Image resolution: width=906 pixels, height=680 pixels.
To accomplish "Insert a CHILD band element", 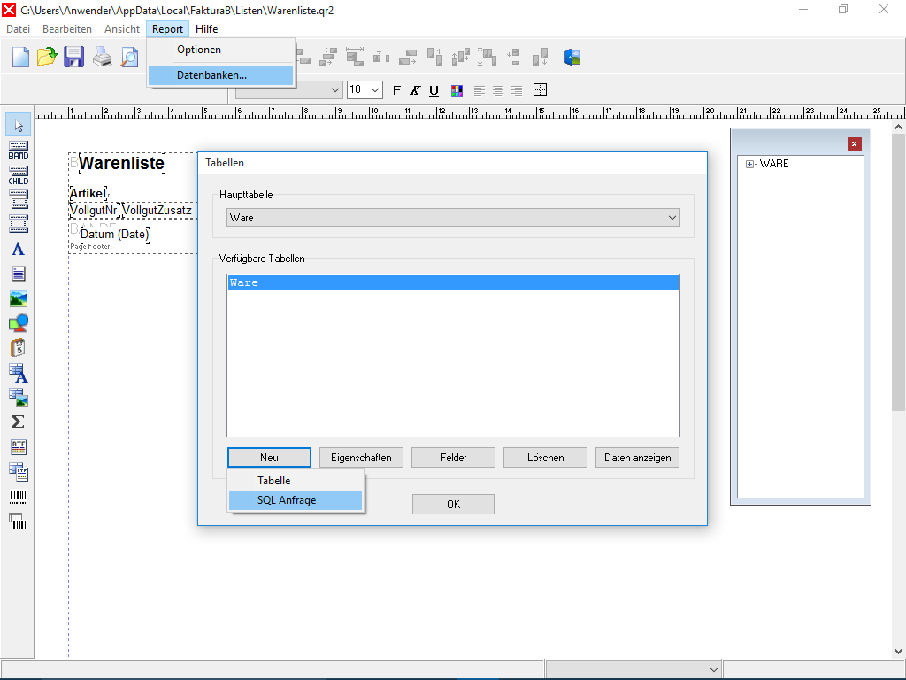I will 19,175.
